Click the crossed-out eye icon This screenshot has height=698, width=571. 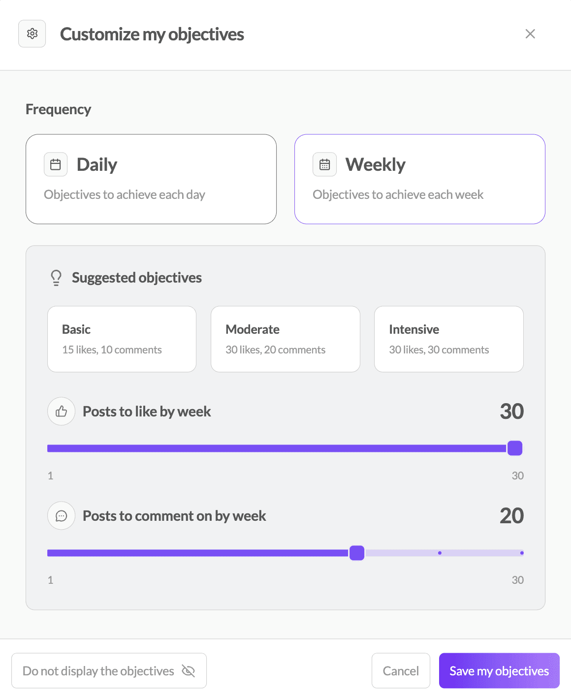click(x=189, y=670)
